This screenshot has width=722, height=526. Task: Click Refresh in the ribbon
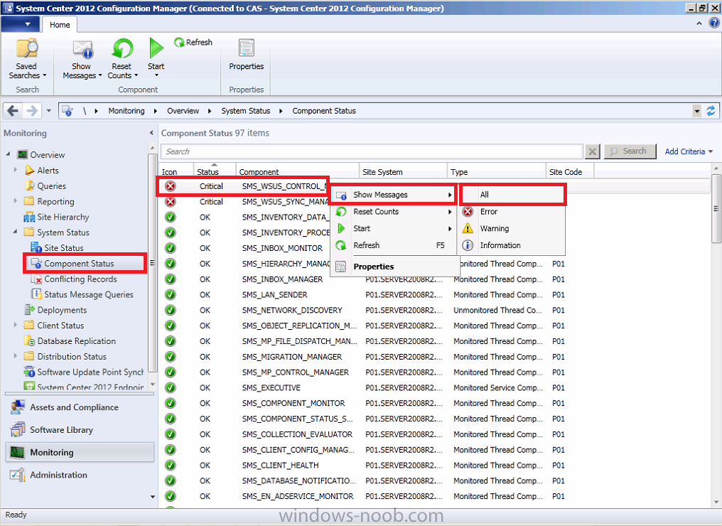pos(193,43)
